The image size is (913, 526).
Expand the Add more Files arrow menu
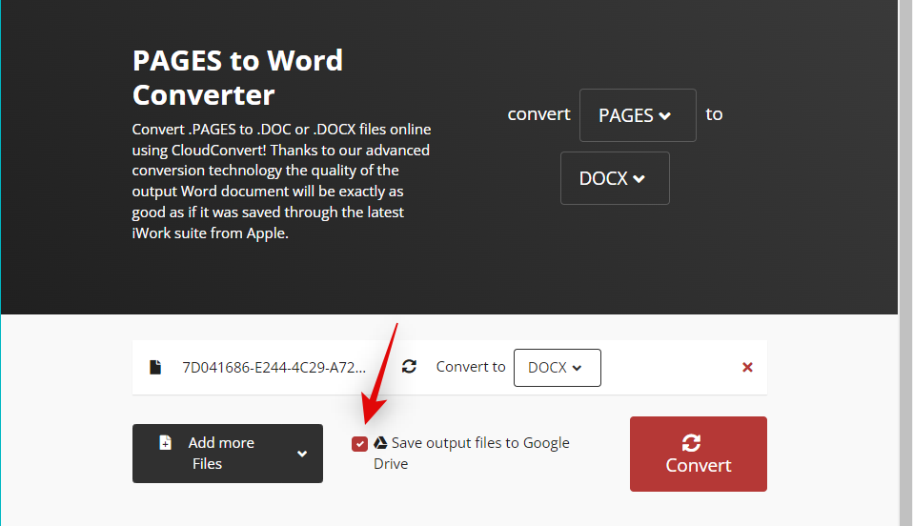tap(301, 454)
